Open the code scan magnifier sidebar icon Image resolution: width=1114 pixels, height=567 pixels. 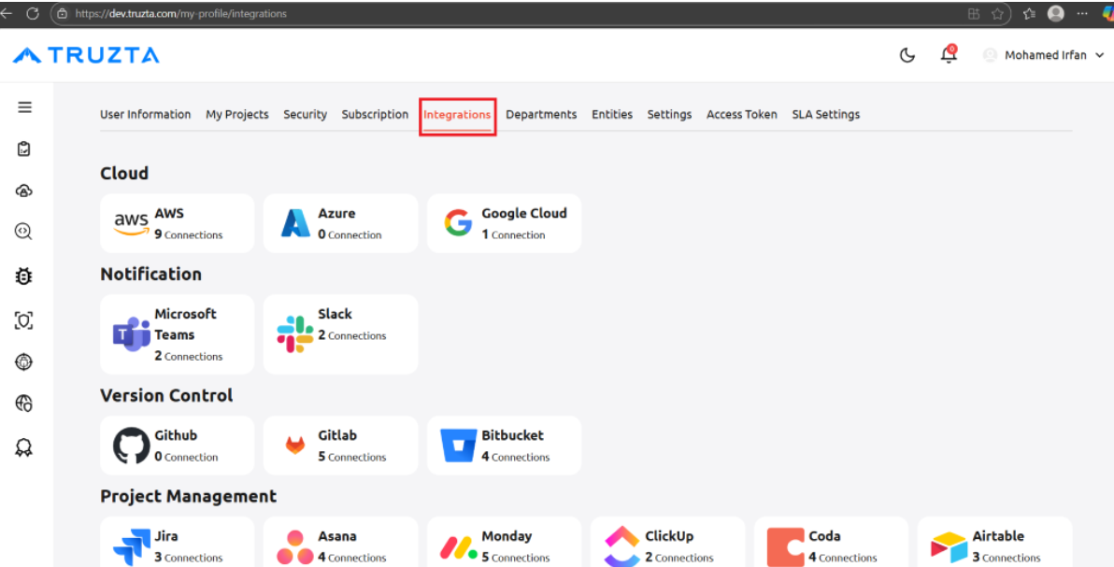click(23, 232)
